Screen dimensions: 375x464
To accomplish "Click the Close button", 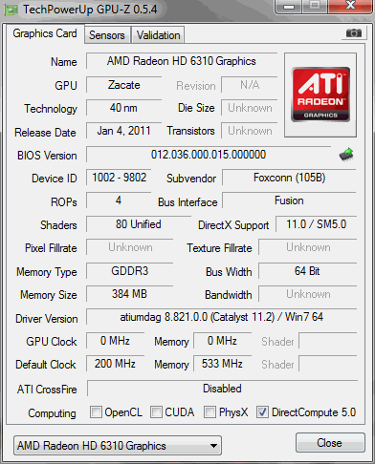I will (x=330, y=442).
